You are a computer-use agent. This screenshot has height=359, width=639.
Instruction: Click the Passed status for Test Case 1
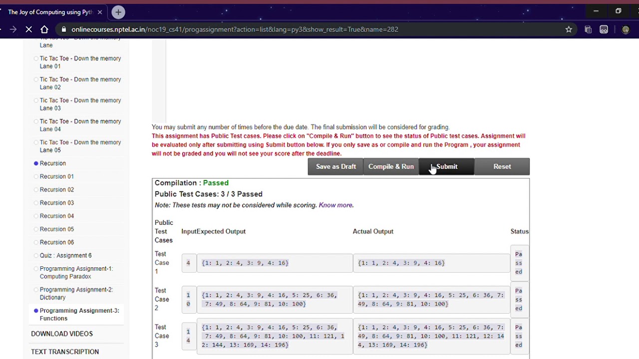(x=519, y=263)
